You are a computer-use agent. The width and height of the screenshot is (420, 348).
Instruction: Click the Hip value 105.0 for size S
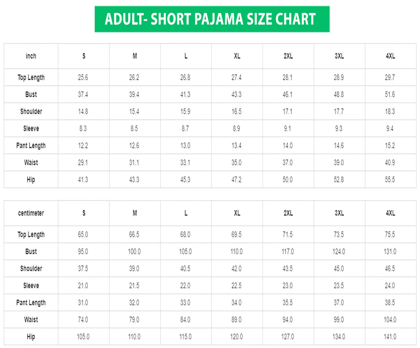click(x=83, y=337)
